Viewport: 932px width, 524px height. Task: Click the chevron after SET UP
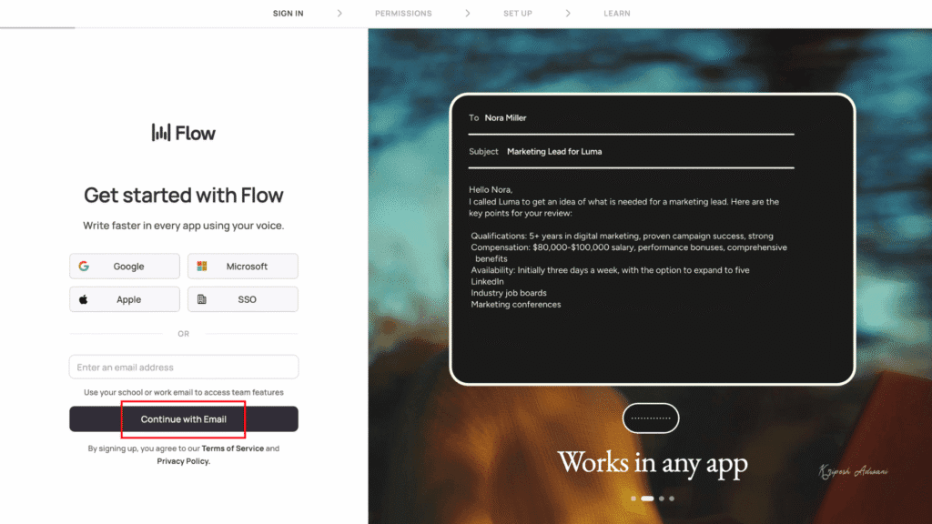(x=568, y=13)
